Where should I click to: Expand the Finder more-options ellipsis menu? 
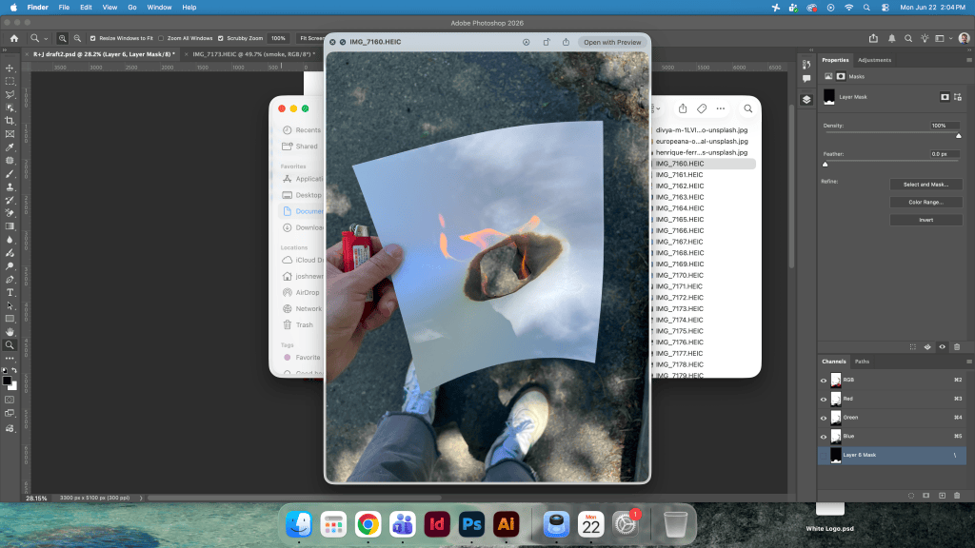point(720,108)
